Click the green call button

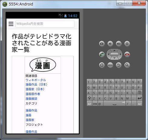click(102, 54)
